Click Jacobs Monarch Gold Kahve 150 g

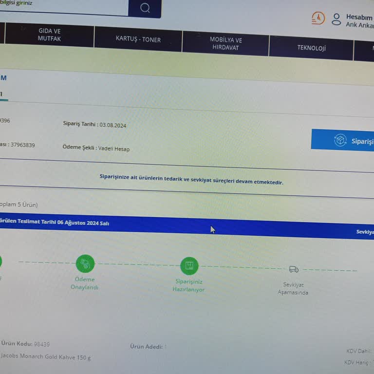pos(46,357)
